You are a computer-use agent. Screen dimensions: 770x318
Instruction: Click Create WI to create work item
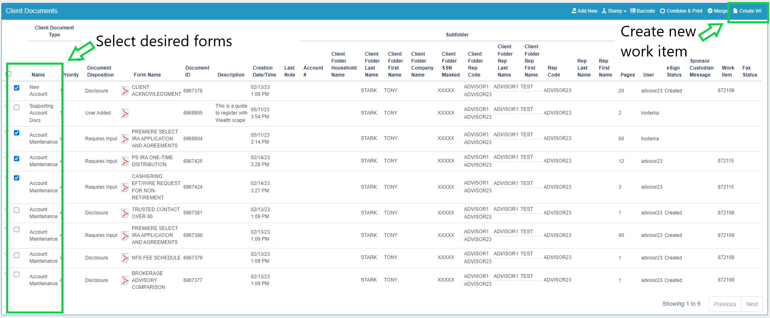point(747,11)
